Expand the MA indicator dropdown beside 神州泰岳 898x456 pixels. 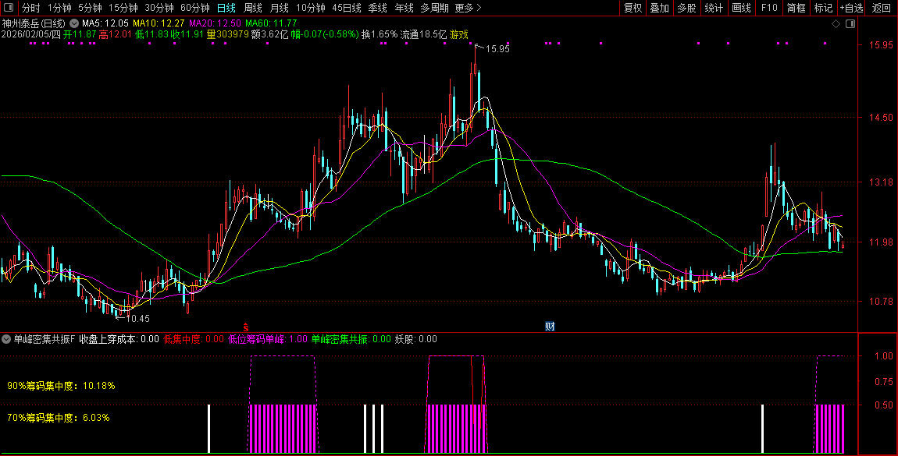pos(74,24)
